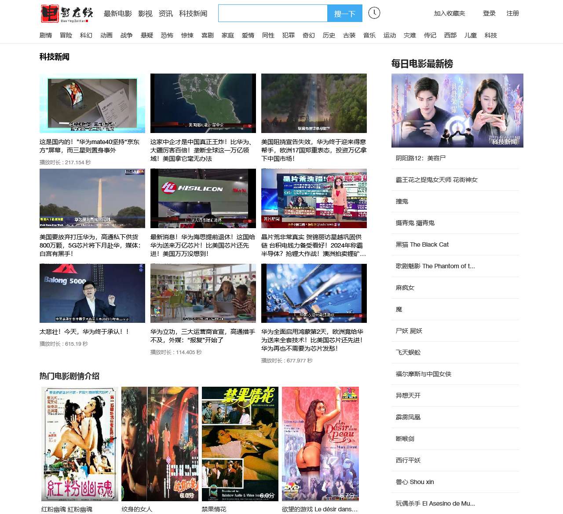The image size is (563, 514).
Task: Open 玩偶杀手 El Asesino ranking entry
Action: pyautogui.click(x=435, y=503)
